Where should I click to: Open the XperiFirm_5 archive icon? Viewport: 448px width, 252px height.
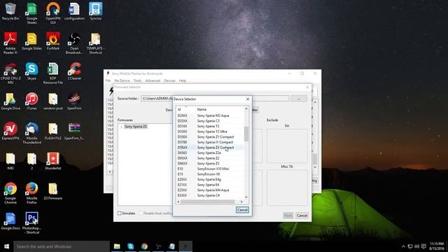click(x=74, y=131)
